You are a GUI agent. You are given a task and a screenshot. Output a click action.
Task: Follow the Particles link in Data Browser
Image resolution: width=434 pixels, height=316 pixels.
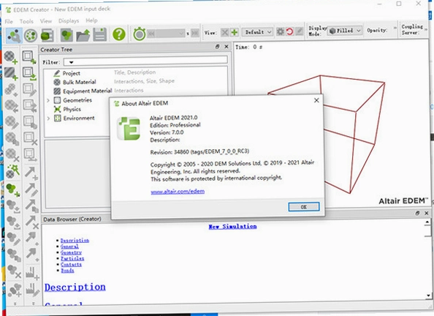point(72,259)
